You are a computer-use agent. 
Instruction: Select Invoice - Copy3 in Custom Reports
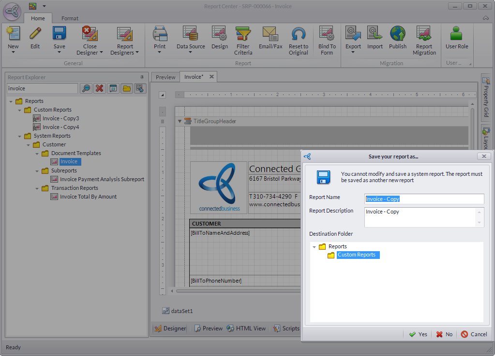coord(60,118)
